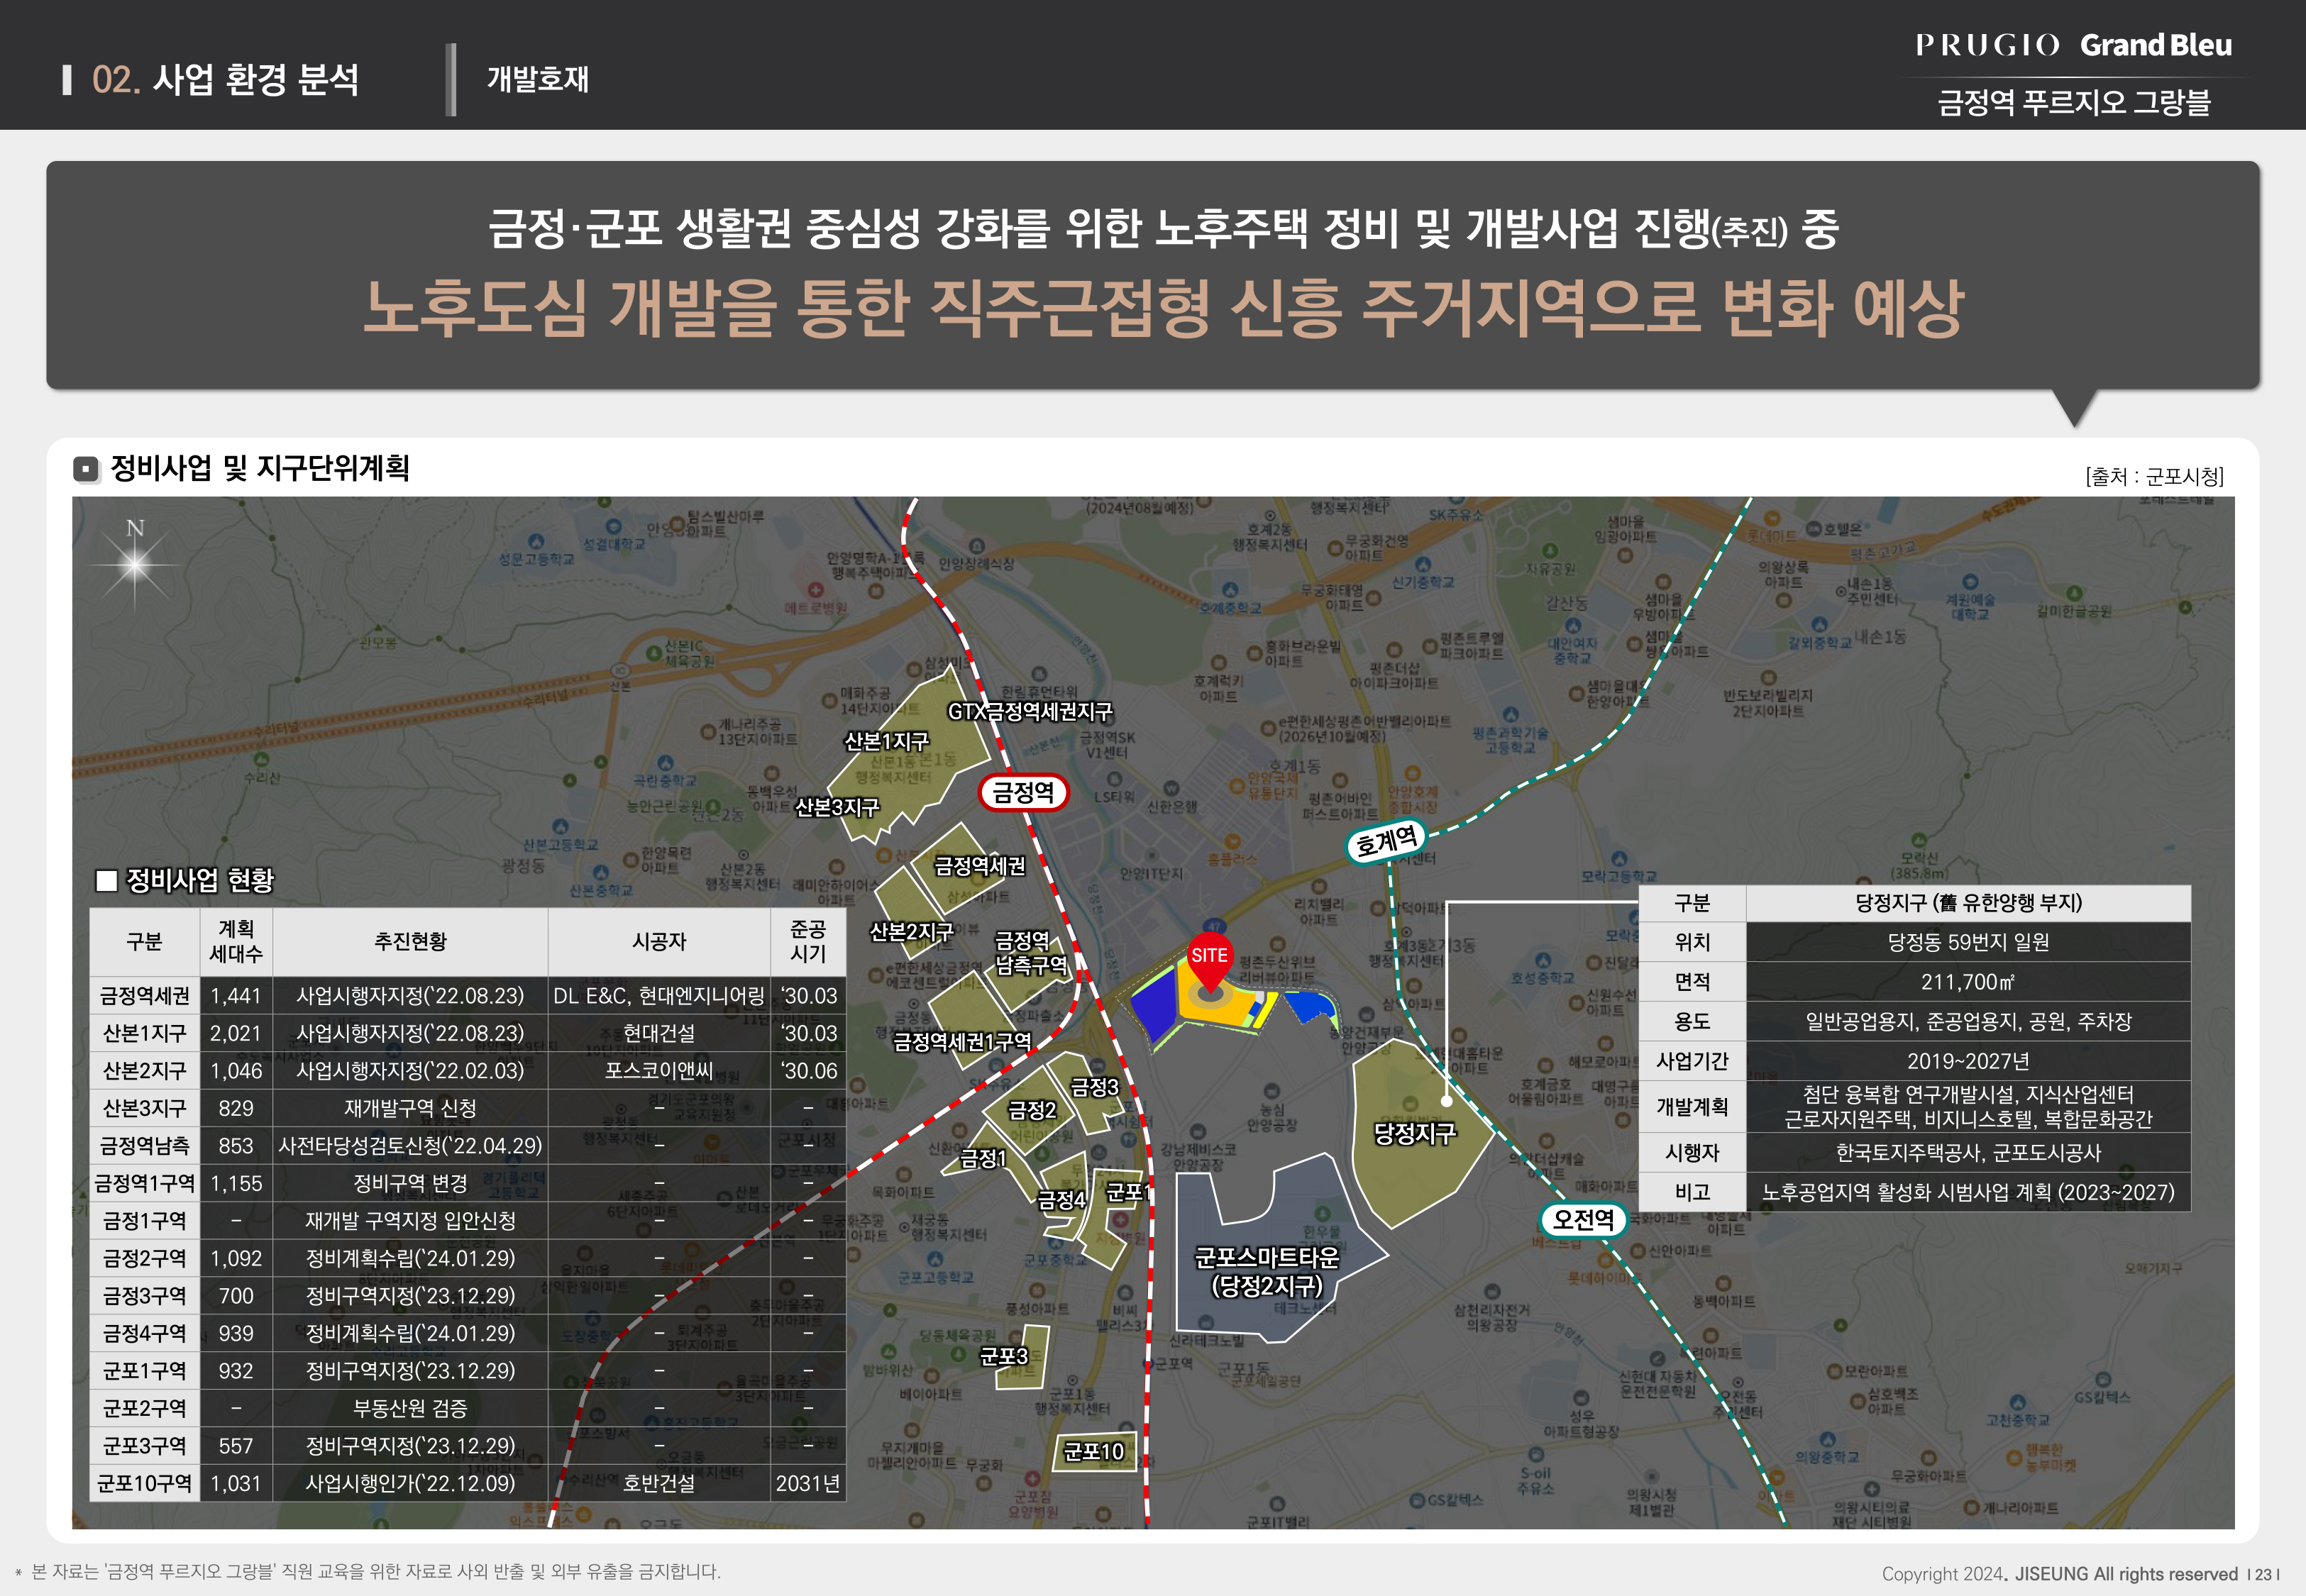Click the 개발호재 sub-heading in header
Viewport: 2306px width, 1596px height.
point(538,79)
